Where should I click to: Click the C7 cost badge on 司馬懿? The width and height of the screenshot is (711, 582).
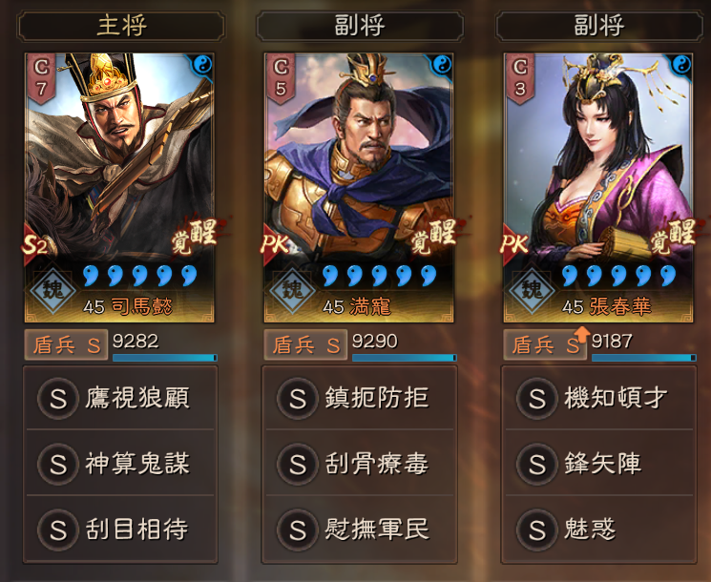click(42, 78)
